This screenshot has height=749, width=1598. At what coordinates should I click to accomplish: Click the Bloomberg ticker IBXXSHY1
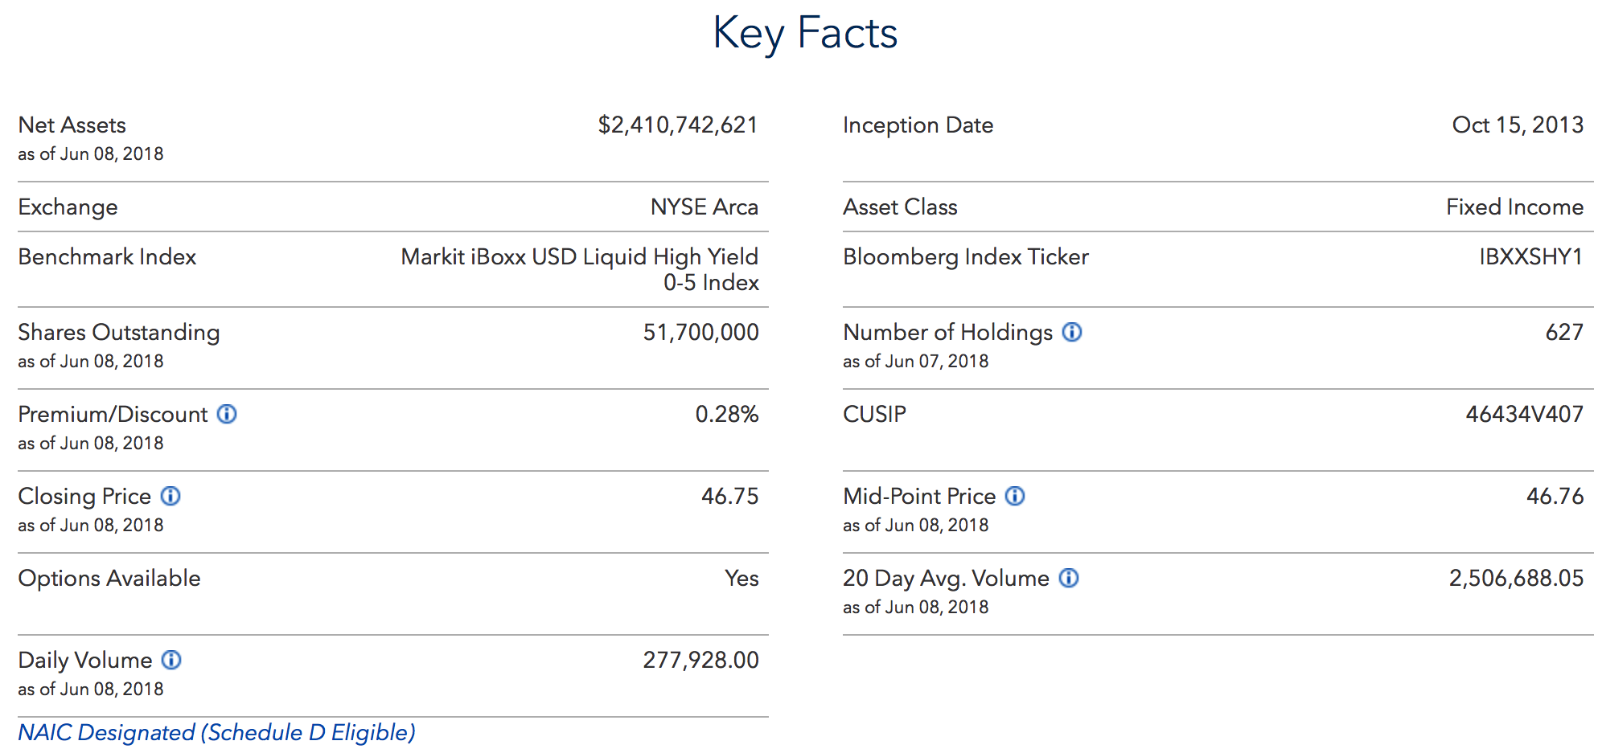pos(1530,256)
